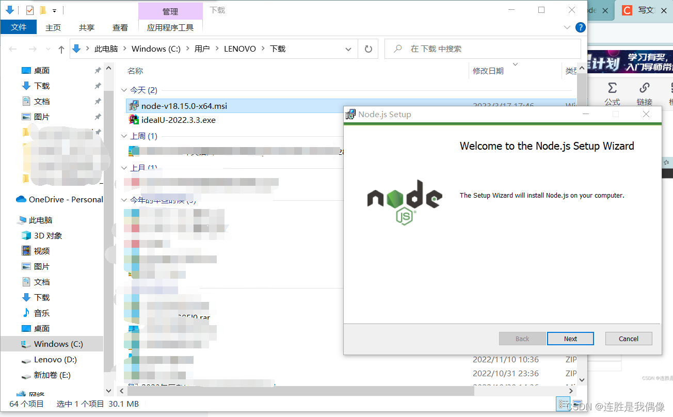The image size is (673, 417).
Task: Go forward in Explorer navigation
Action: (x=32, y=49)
